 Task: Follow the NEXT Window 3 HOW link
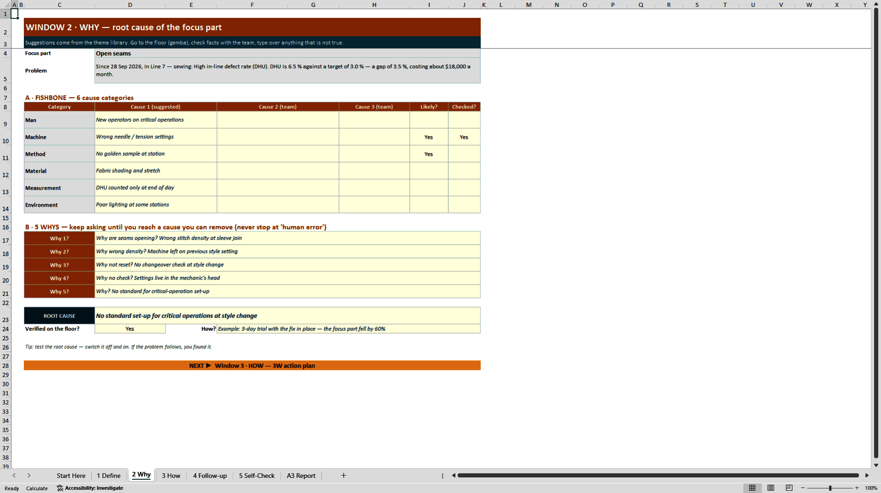click(252, 366)
